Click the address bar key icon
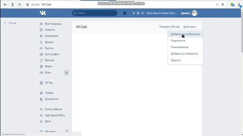 (217, 5)
